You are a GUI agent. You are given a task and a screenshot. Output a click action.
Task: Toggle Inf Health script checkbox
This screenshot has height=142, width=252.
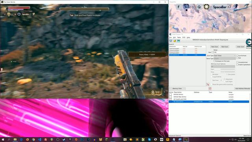[x=170, y=99]
